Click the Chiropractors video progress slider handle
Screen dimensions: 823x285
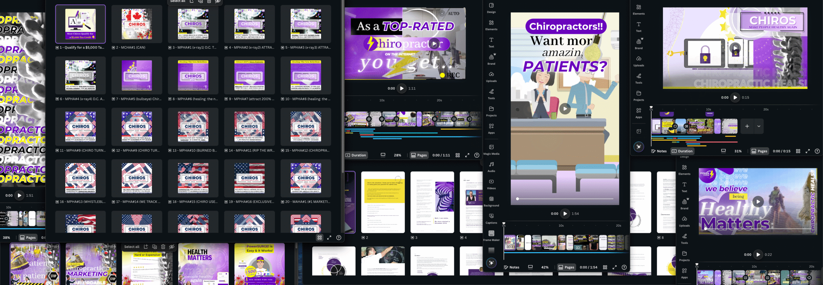[517, 199]
